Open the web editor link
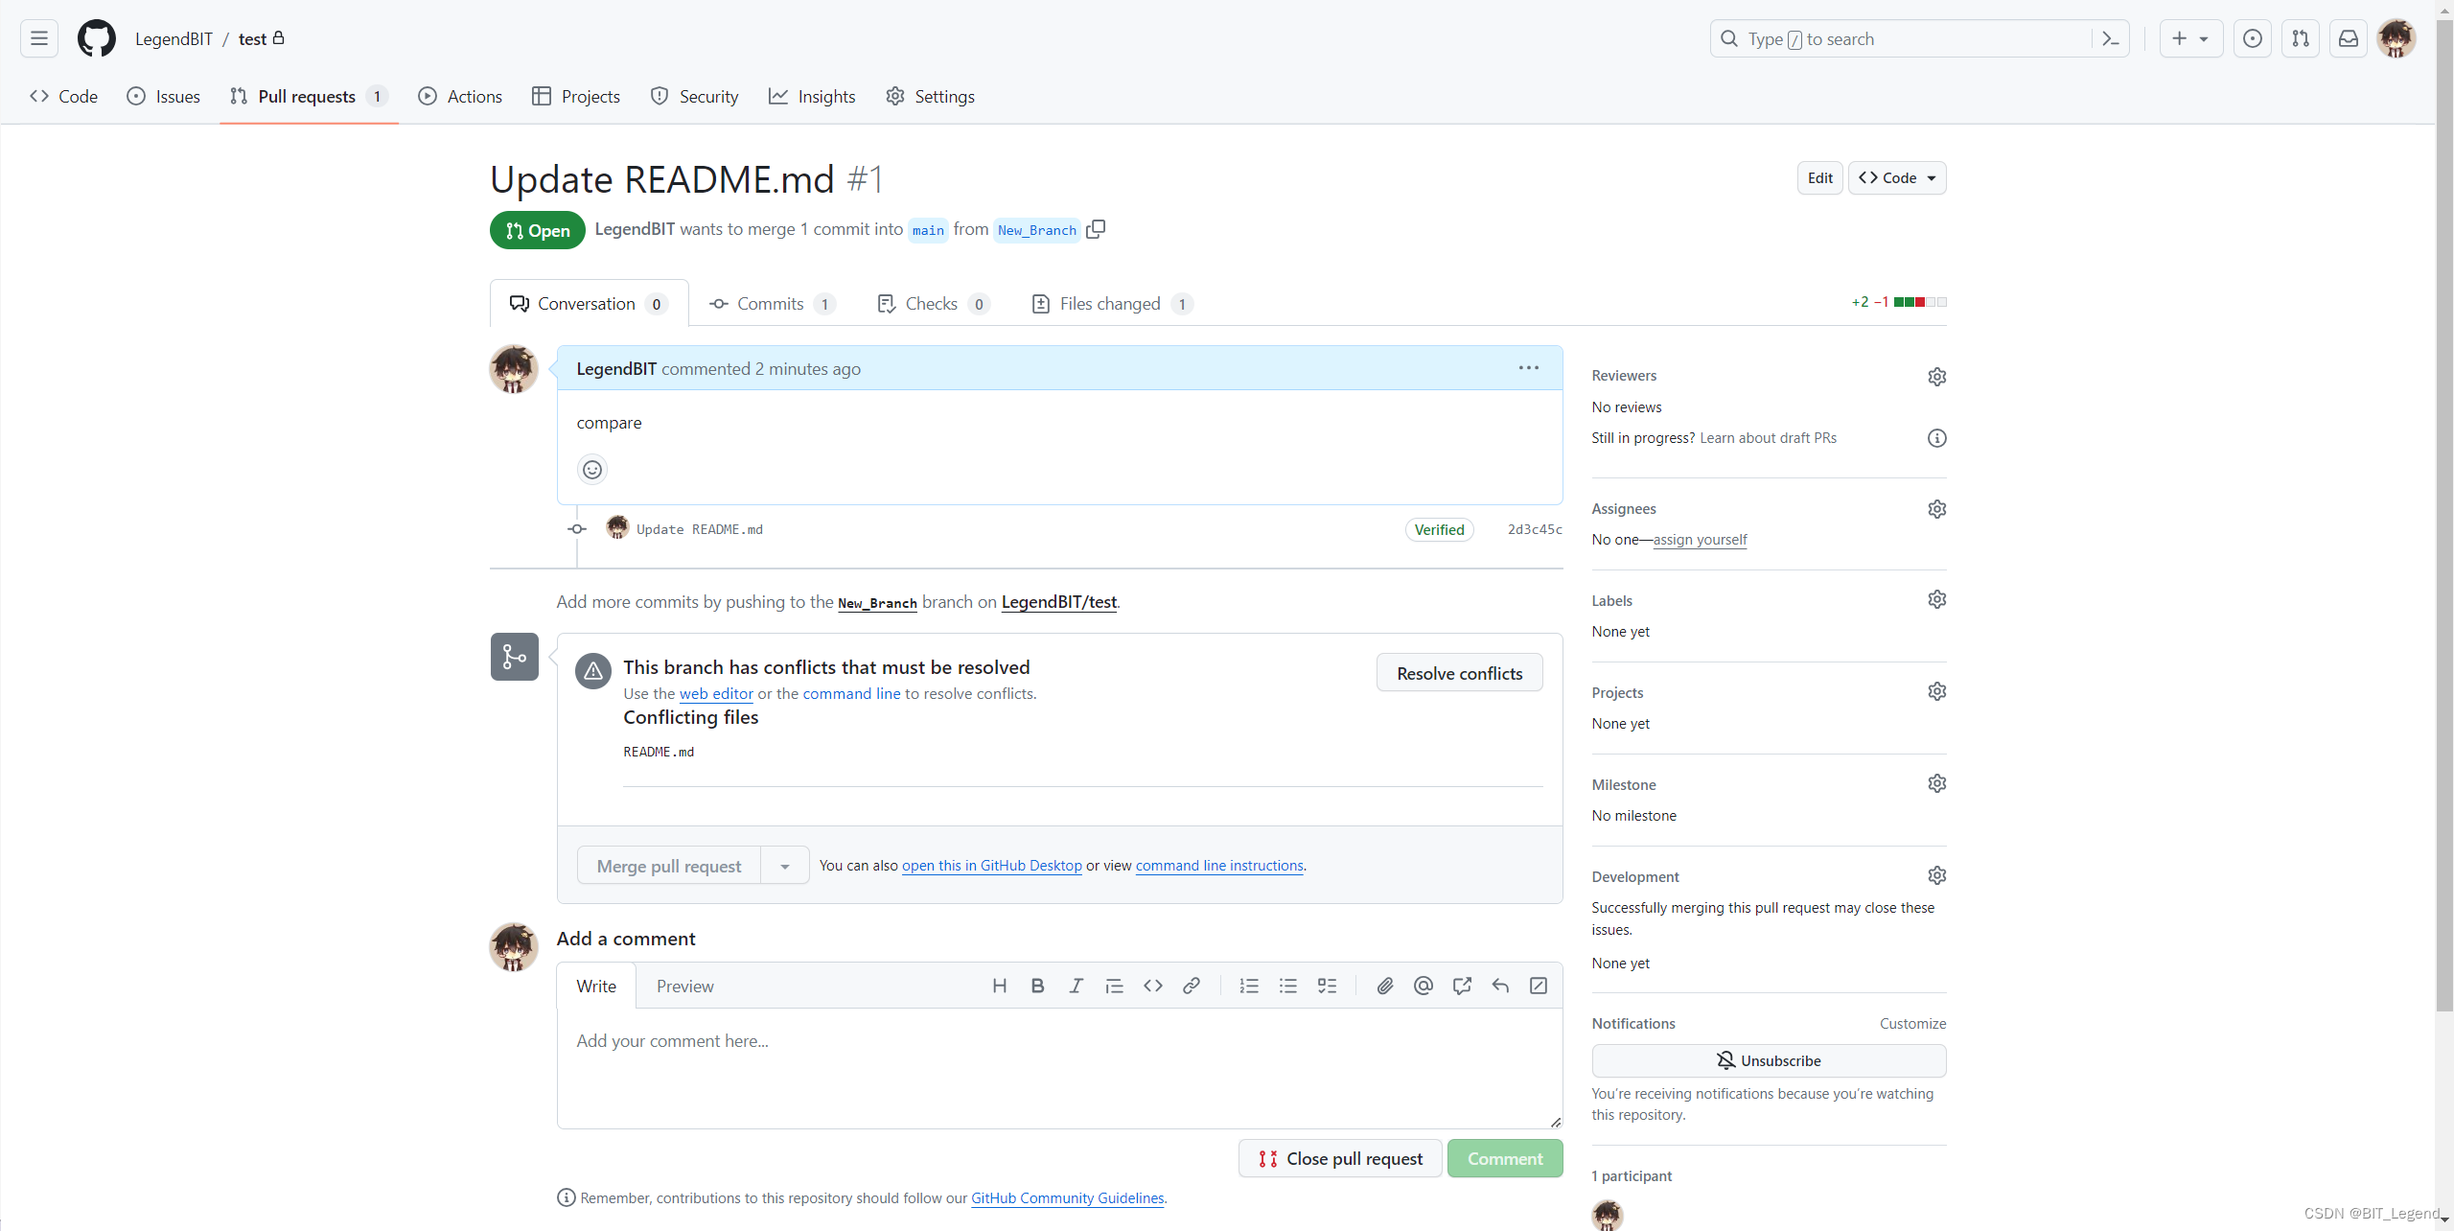This screenshot has height=1231, width=2454. coord(716,693)
